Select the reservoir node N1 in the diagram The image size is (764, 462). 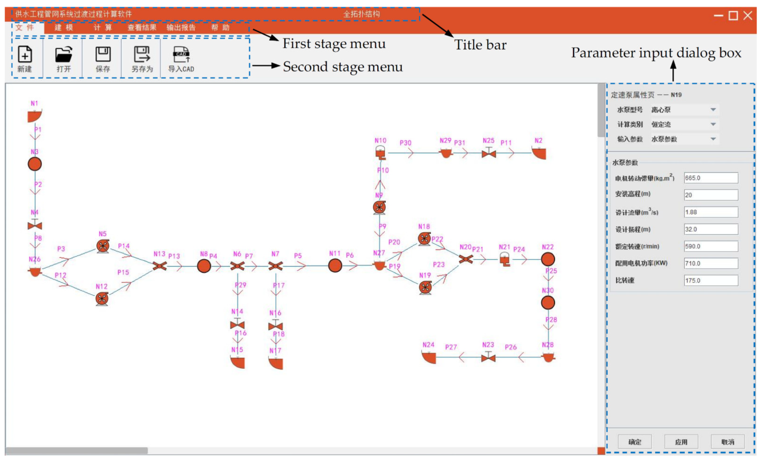[34, 116]
